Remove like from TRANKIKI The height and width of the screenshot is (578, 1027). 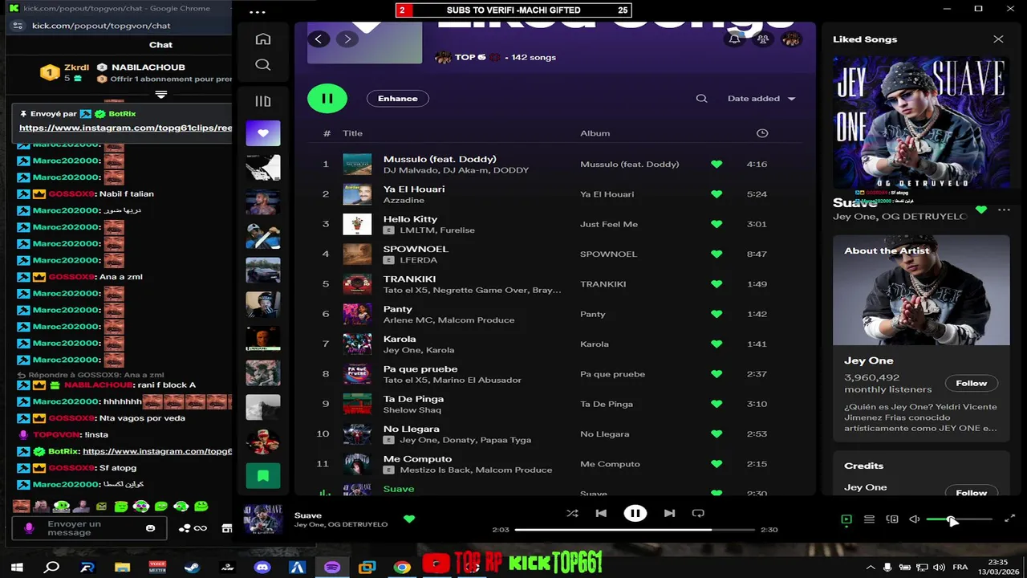tap(716, 284)
